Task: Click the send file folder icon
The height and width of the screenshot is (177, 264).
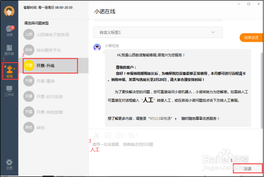Action: [x=120, y=135]
